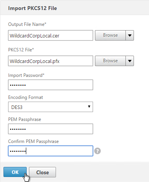
Task: Focus the WildcardCorpLocal.pfx file field
Action: point(51,61)
